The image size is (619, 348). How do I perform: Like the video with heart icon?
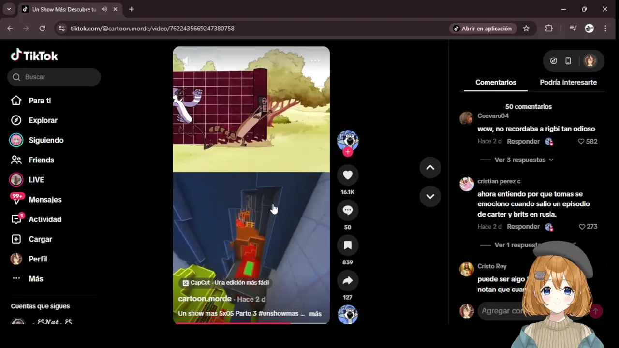coord(348,175)
